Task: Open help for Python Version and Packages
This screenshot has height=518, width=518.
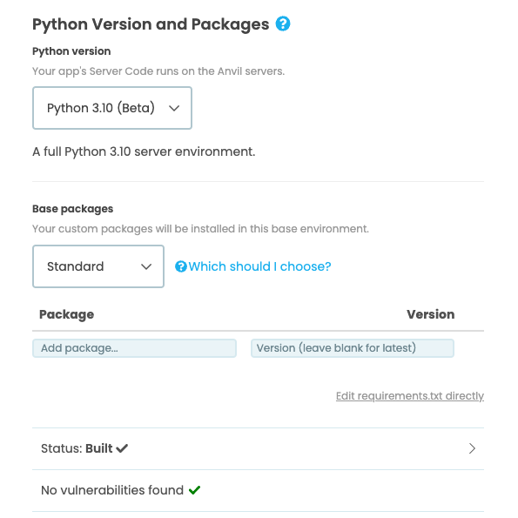Action: 283,24
